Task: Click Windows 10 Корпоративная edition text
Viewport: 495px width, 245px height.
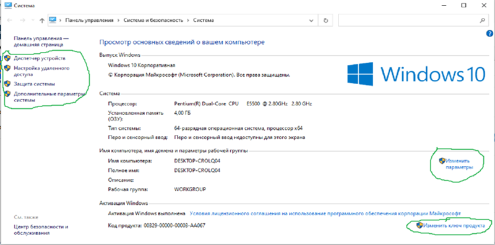Action: pos(142,66)
